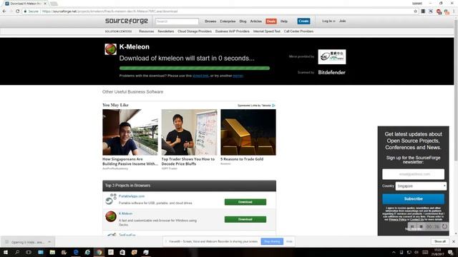Open Call Center Providers link
This screenshot has width=458, height=257.
(x=298, y=31)
